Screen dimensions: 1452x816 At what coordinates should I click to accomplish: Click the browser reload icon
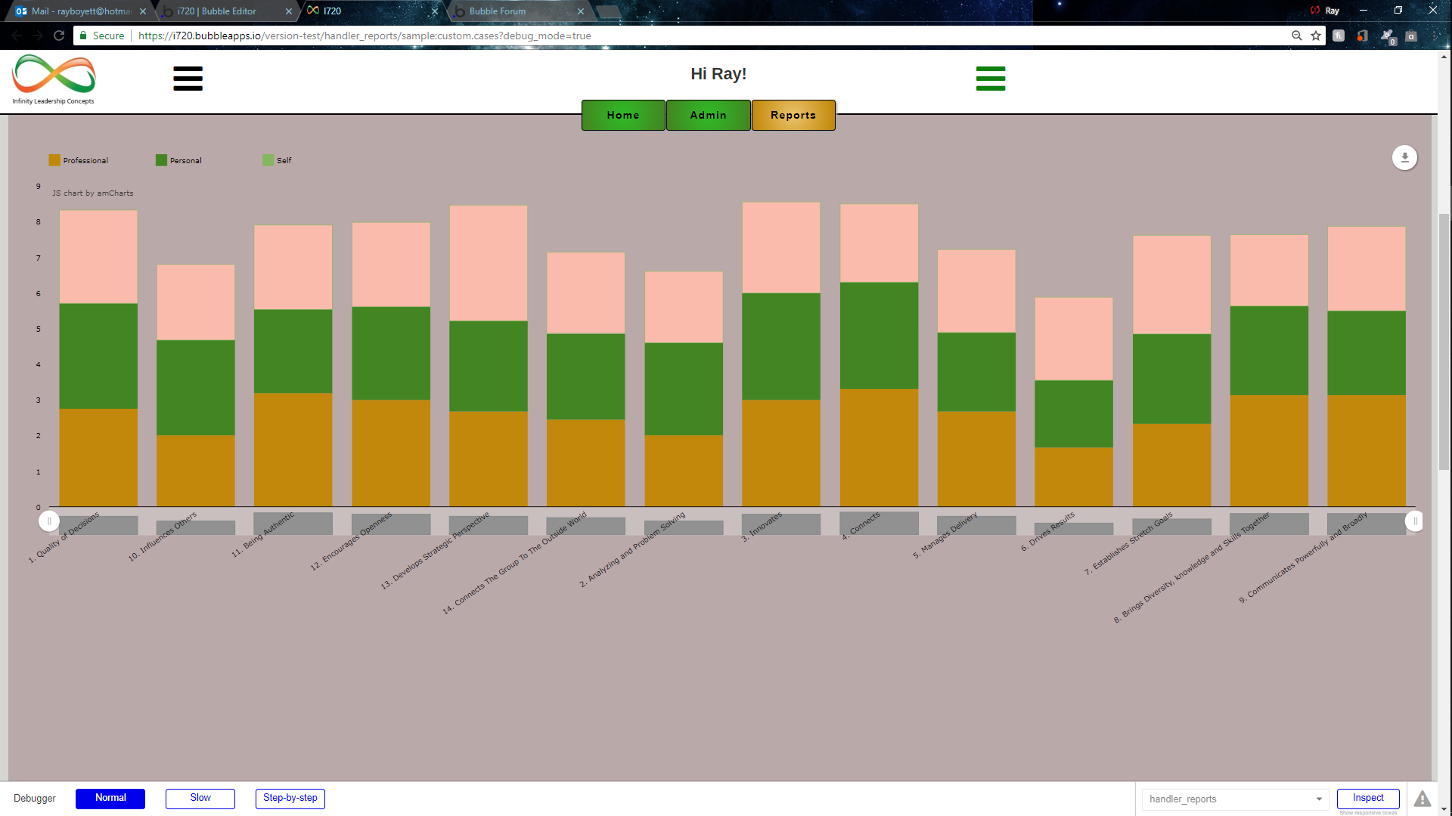pyautogui.click(x=59, y=36)
